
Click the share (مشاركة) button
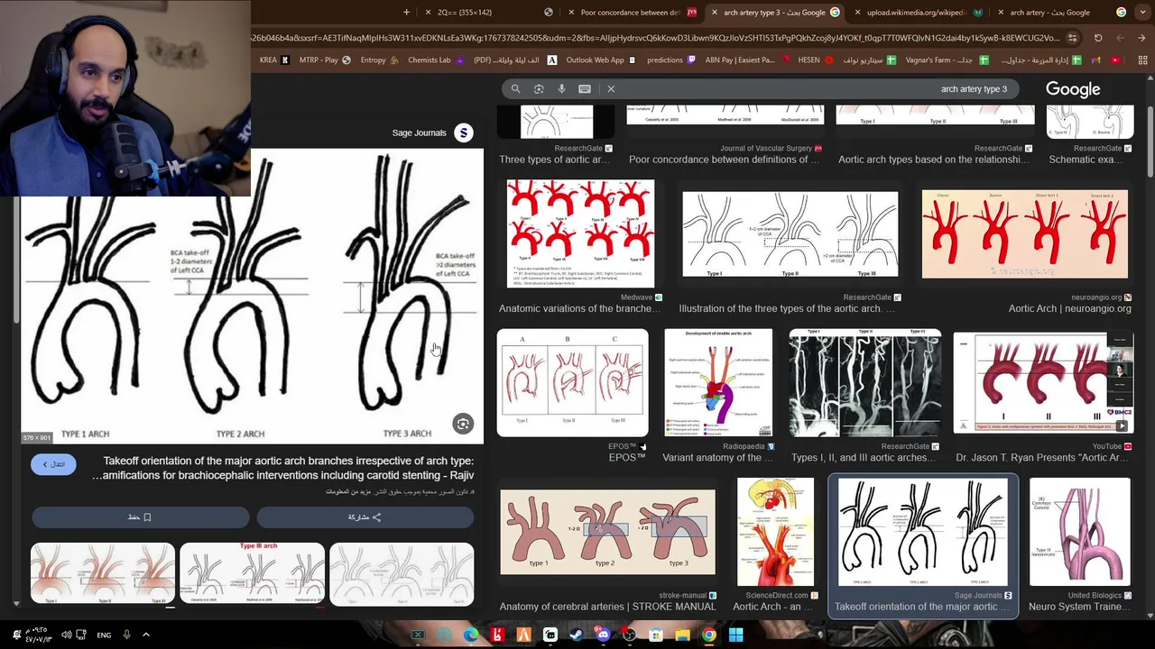pyautogui.click(x=365, y=517)
